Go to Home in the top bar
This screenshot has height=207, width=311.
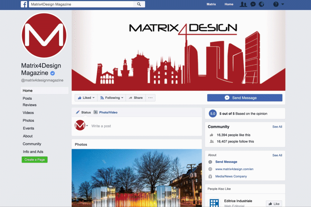tap(229, 4)
